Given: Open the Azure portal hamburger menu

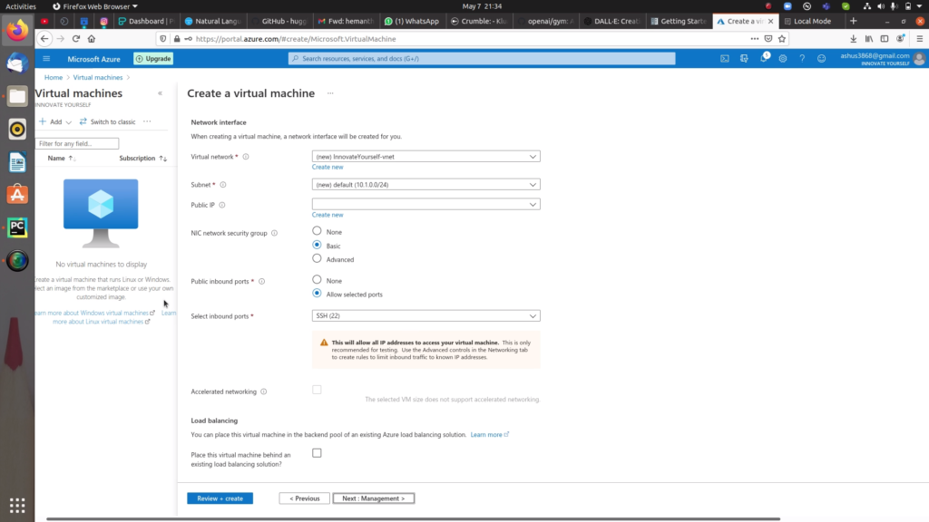Looking at the screenshot, I should (45, 58).
